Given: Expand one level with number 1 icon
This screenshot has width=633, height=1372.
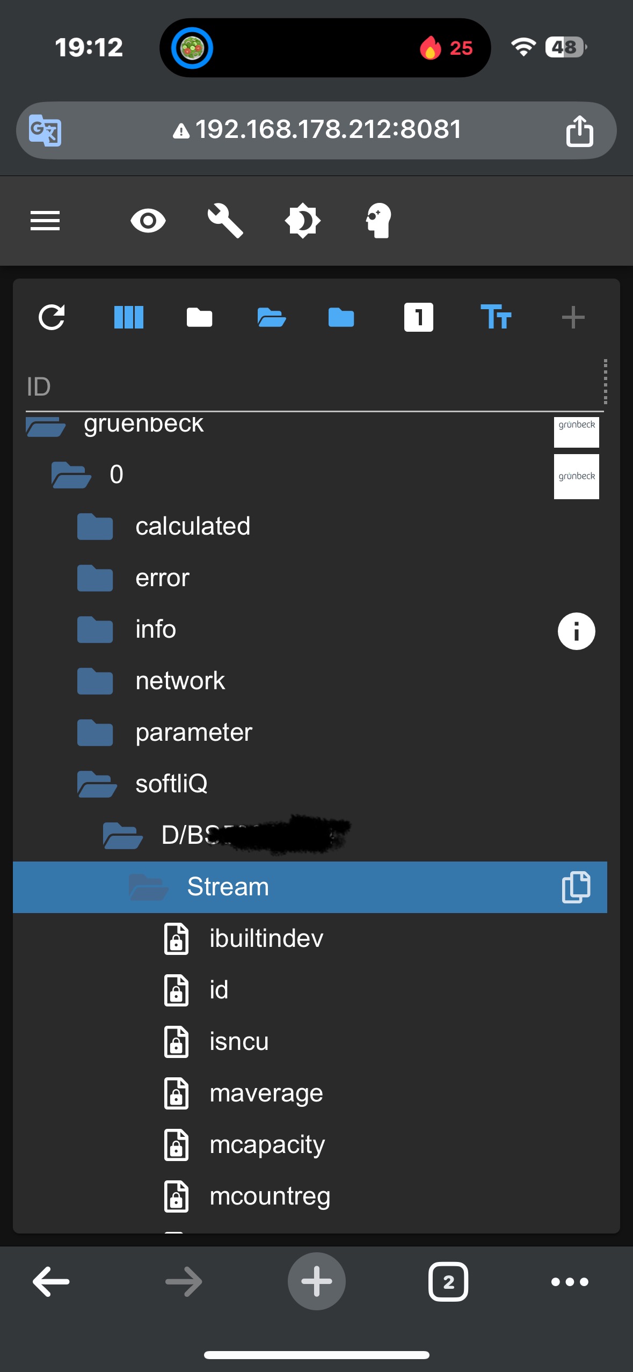Looking at the screenshot, I should pyautogui.click(x=419, y=317).
